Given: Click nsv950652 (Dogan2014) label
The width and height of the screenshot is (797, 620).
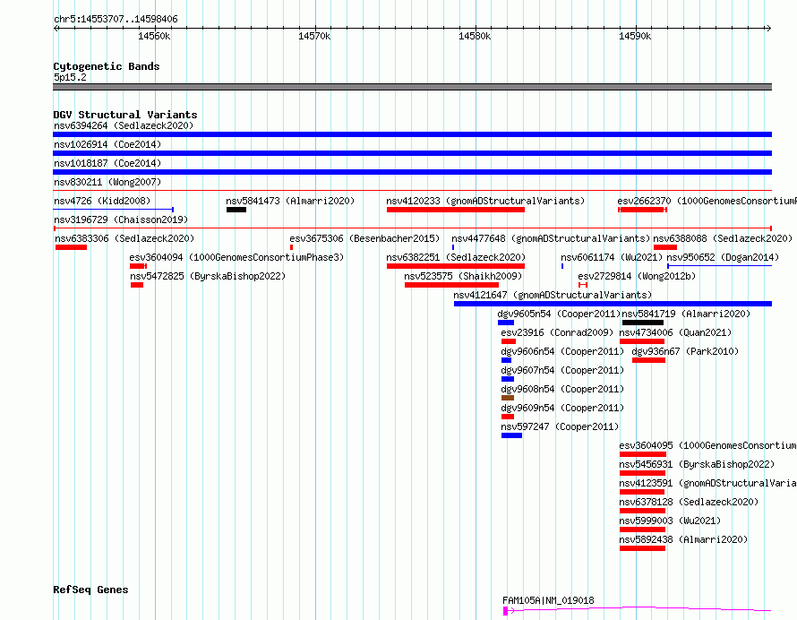Looking at the screenshot, I should (723, 257).
